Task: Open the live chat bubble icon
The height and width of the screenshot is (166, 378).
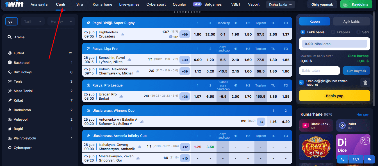Action: pos(369,159)
